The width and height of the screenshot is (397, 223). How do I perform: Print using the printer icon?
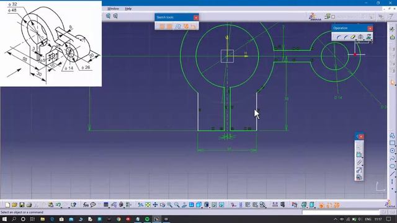pyautogui.click(x=29, y=205)
